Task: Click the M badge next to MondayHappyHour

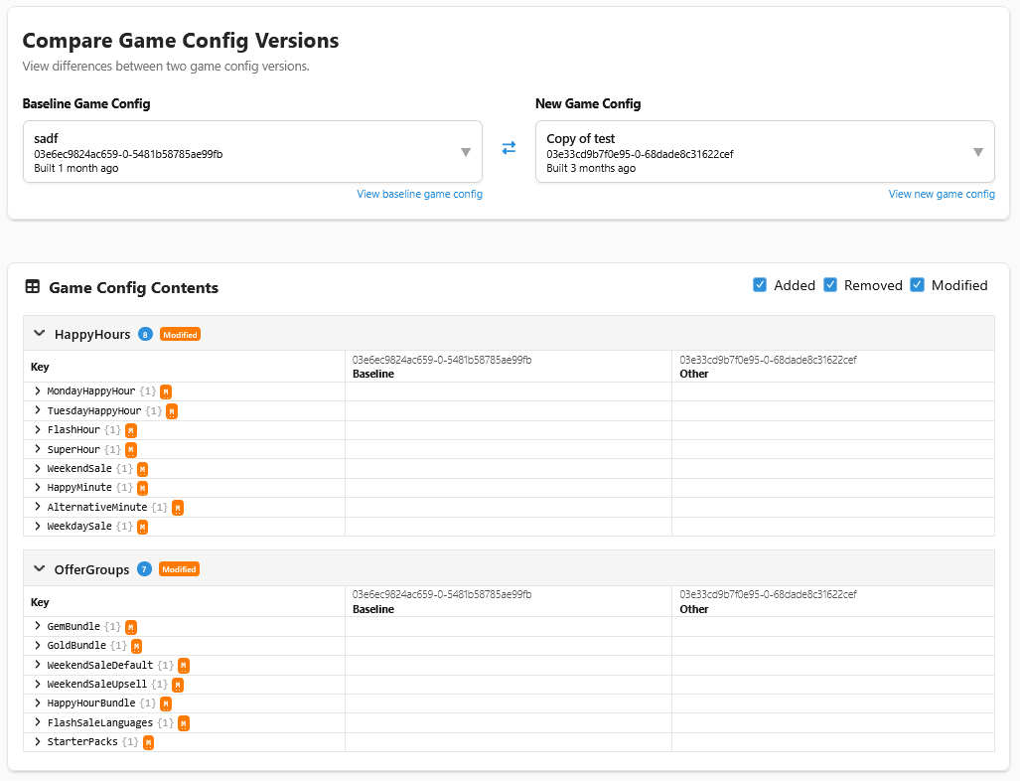Action: 165,391
